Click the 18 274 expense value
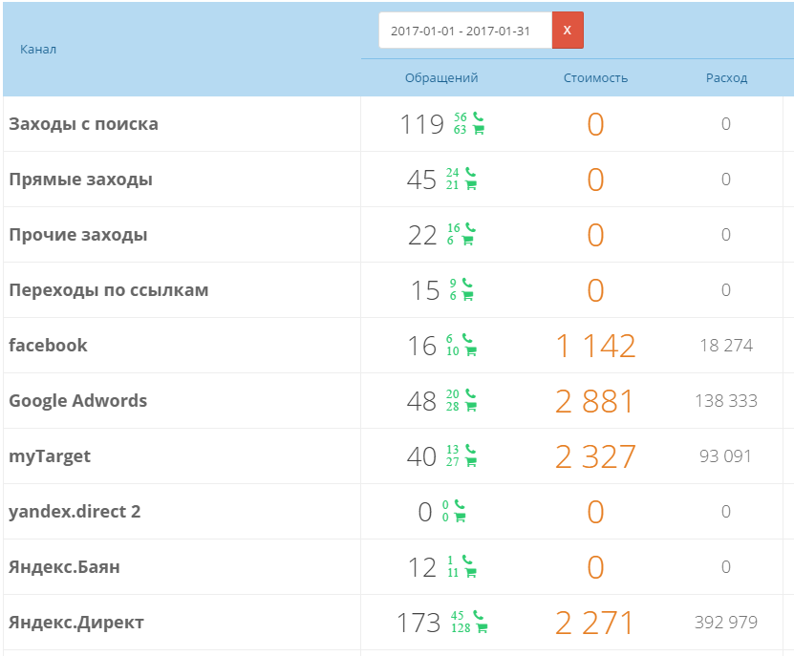The image size is (794, 656). (x=726, y=346)
